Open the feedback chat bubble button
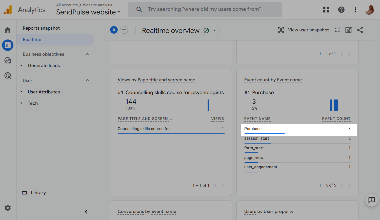Screen dimensions: 380x220 pos(371,200)
